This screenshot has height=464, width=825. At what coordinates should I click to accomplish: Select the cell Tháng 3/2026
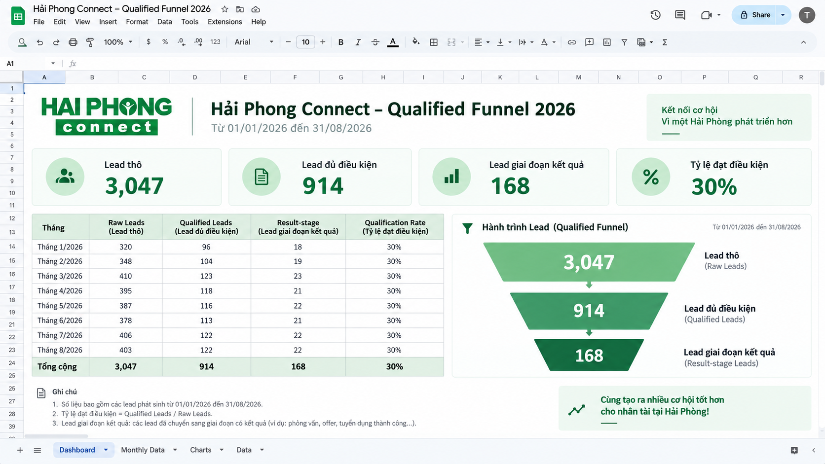coord(60,276)
